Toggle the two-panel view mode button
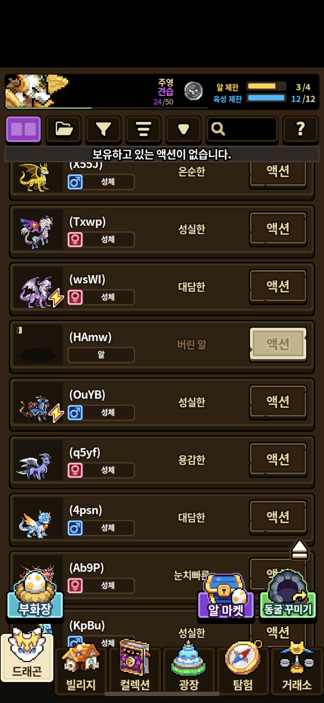The image size is (324, 703). click(23, 129)
